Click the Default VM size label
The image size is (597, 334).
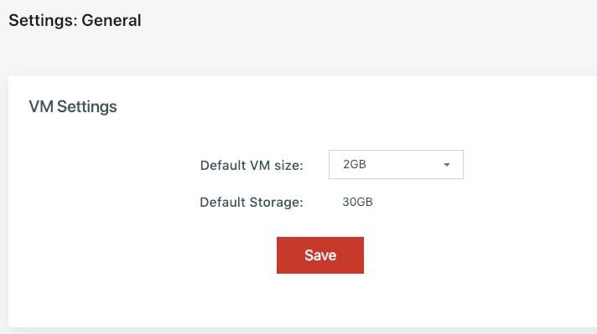click(252, 166)
